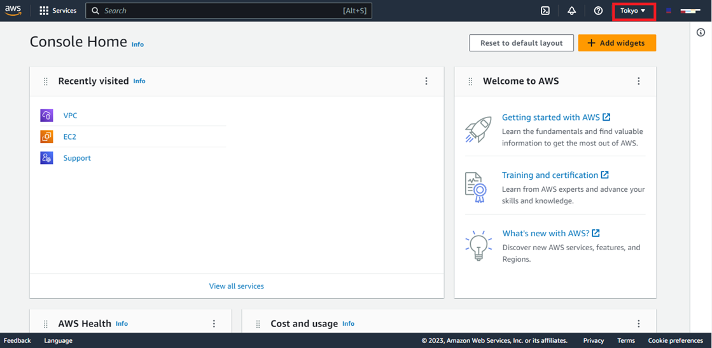Open What's new with AWS link
The width and height of the screenshot is (712, 348).
point(551,233)
